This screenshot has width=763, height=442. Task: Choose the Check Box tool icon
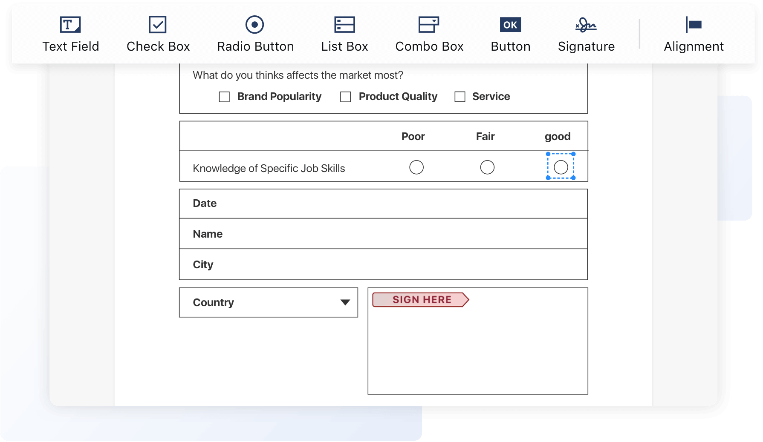pyautogui.click(x=158, y=25)
